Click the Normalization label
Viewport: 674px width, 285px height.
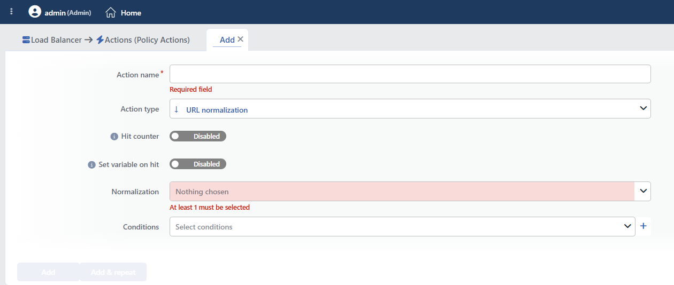(135, 192)
